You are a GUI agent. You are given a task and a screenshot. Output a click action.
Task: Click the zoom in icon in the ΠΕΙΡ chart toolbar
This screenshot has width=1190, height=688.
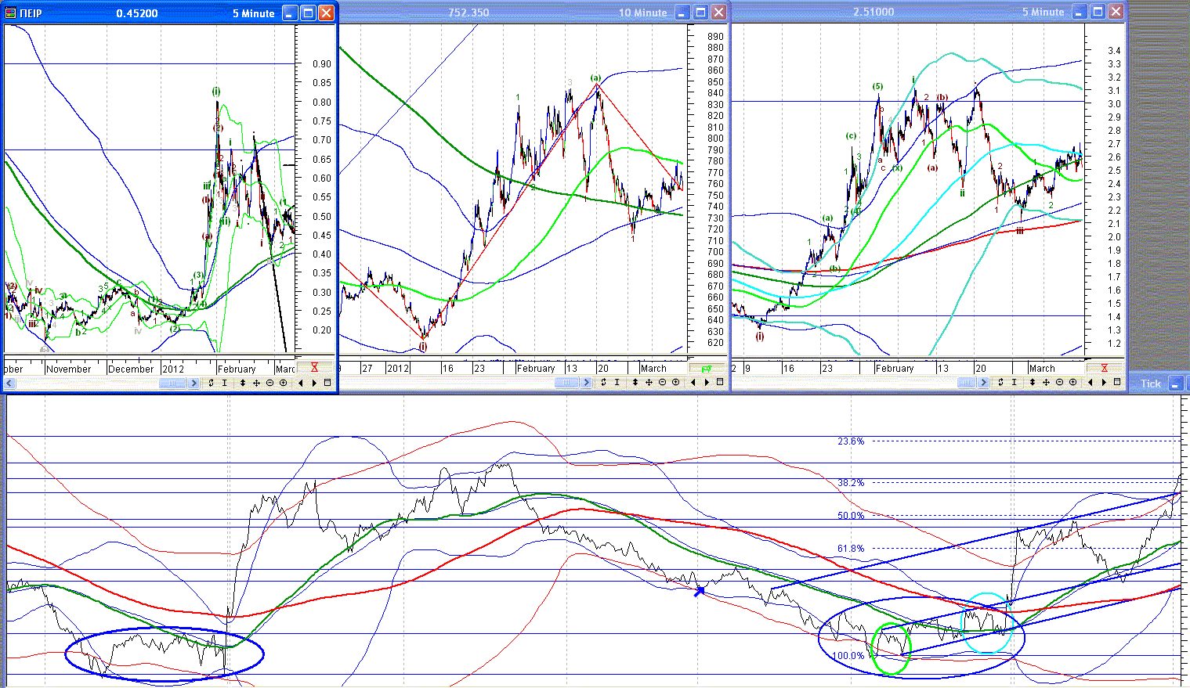[x=283, y=383]
